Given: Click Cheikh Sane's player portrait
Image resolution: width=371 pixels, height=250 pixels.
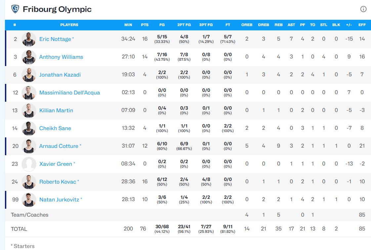Looking at the screenshot, I should 29,128.
